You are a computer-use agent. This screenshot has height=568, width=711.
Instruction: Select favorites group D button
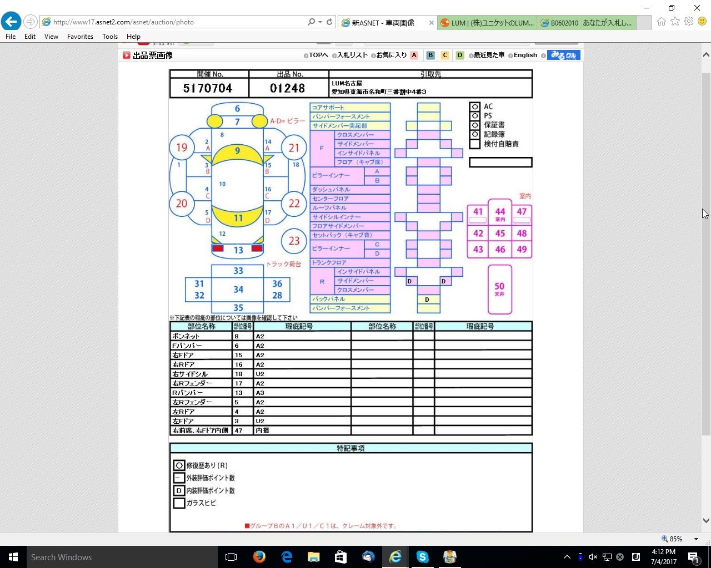459,55
